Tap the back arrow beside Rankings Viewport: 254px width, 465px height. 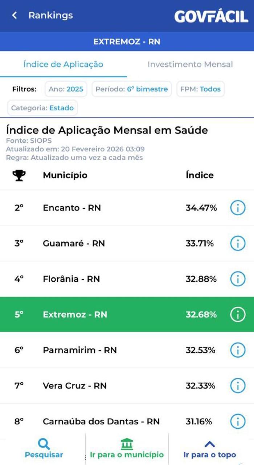point(15,15)
